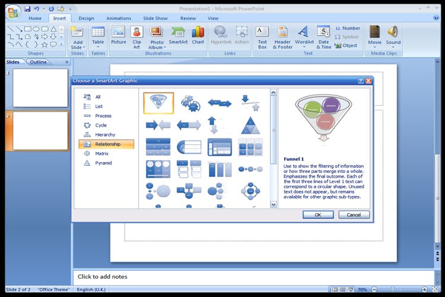
Task: Select the star shape in Shapes gallery
Action: (x=44, y=45)
